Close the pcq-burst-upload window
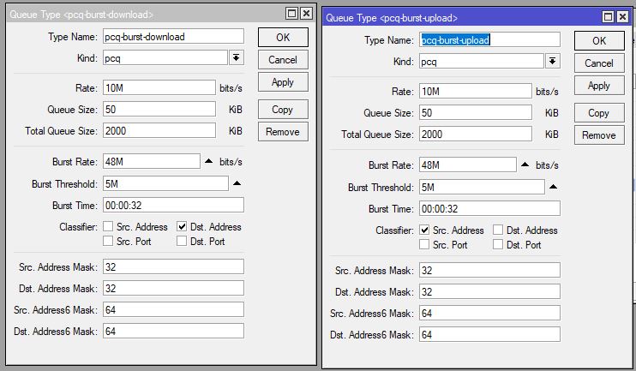The width and height of the screenshot is (636, 371). pos(623,17)
